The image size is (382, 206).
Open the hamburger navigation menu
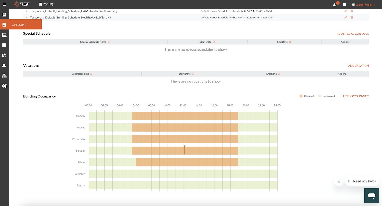click(4, 4)
